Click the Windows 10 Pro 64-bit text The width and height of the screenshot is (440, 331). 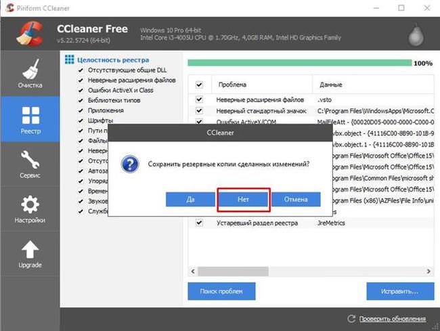(171, 30)
